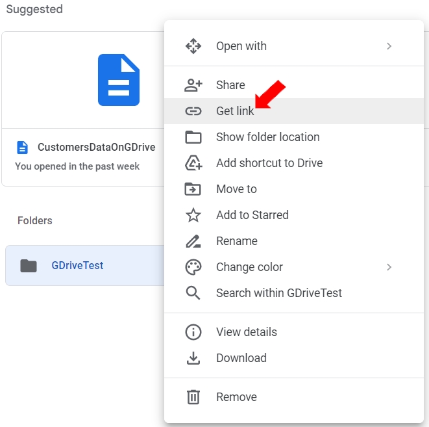
Task: Select the Open with menu entry
Action: coord(241,46)
